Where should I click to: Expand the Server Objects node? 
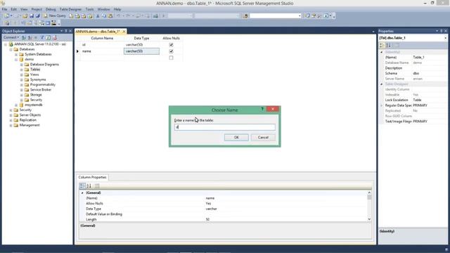(11, 115)
